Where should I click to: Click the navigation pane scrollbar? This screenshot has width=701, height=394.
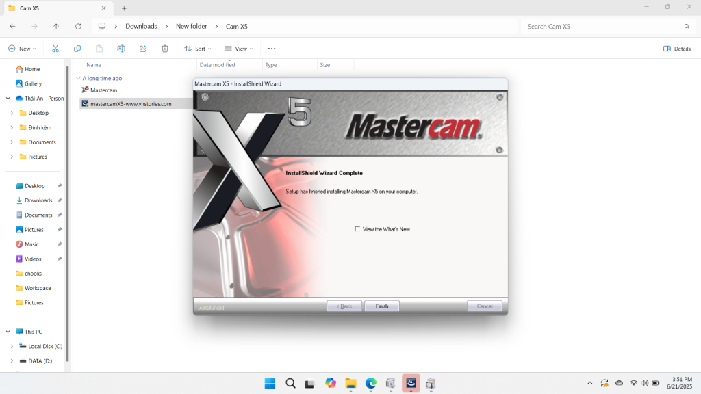pyautogui.click(x=68, y=214)
